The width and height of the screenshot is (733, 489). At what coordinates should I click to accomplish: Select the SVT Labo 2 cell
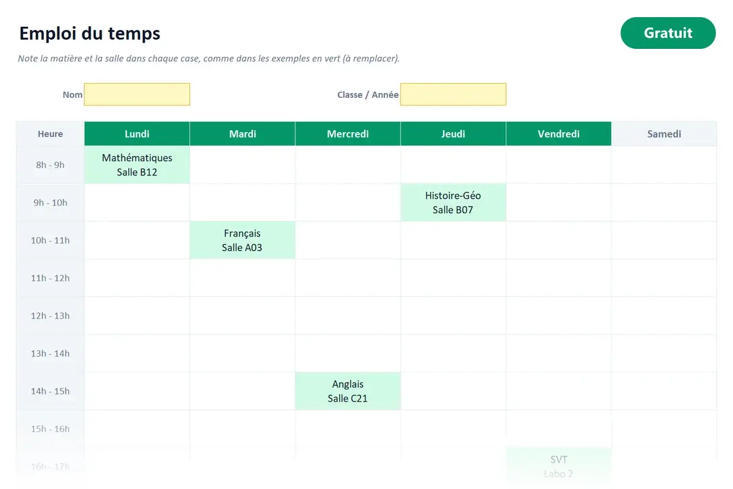tap(559, 466)
